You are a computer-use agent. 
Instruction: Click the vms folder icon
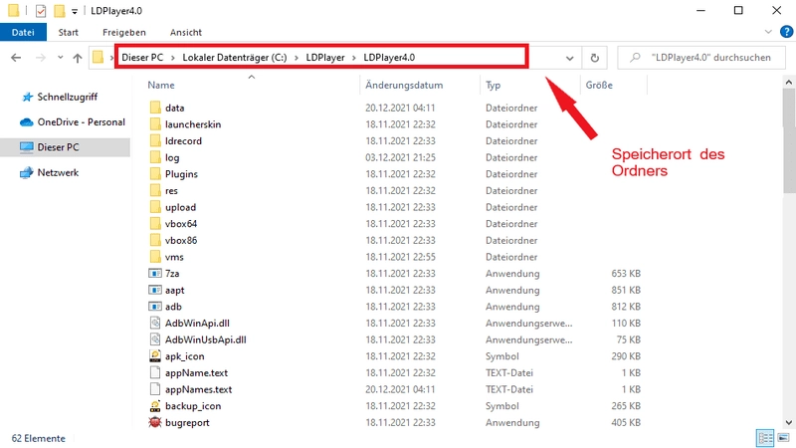[x=155, y=257]
